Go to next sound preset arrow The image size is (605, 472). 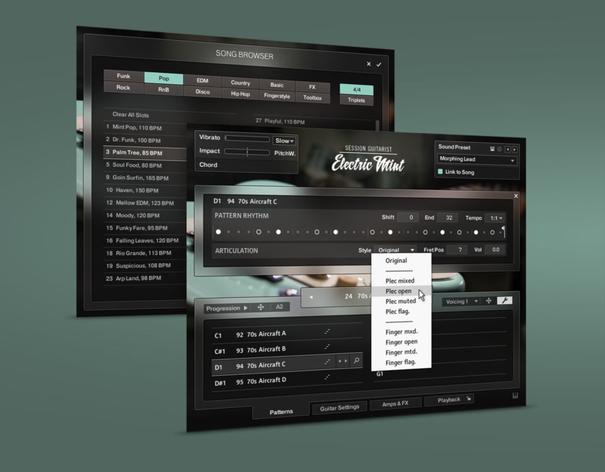[515, 149]
